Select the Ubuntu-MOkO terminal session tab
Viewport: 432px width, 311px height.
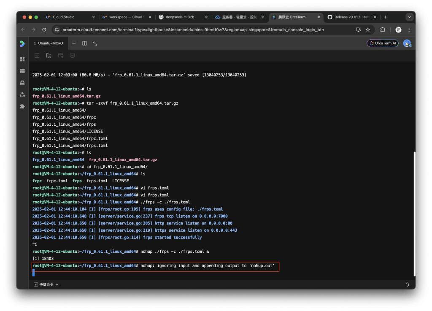49,43
